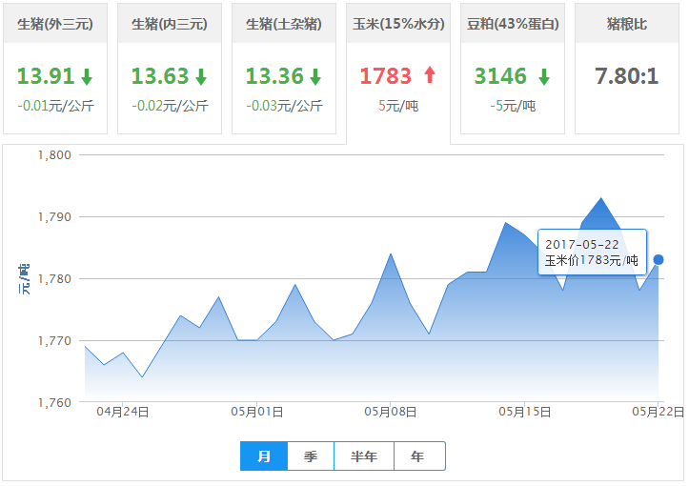Open the 豆粕(43%蛋白) price card

[513, 68]
